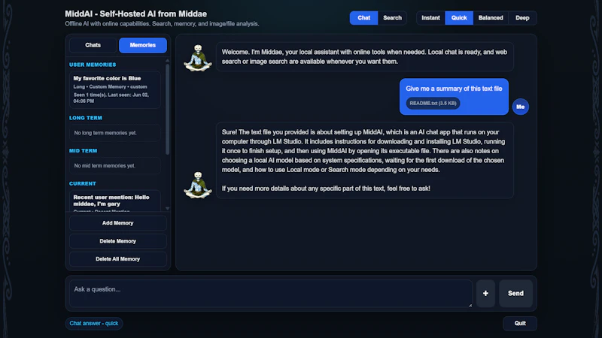
Task: Click the MID TERM heading
Action: click(x=83, y=151)
